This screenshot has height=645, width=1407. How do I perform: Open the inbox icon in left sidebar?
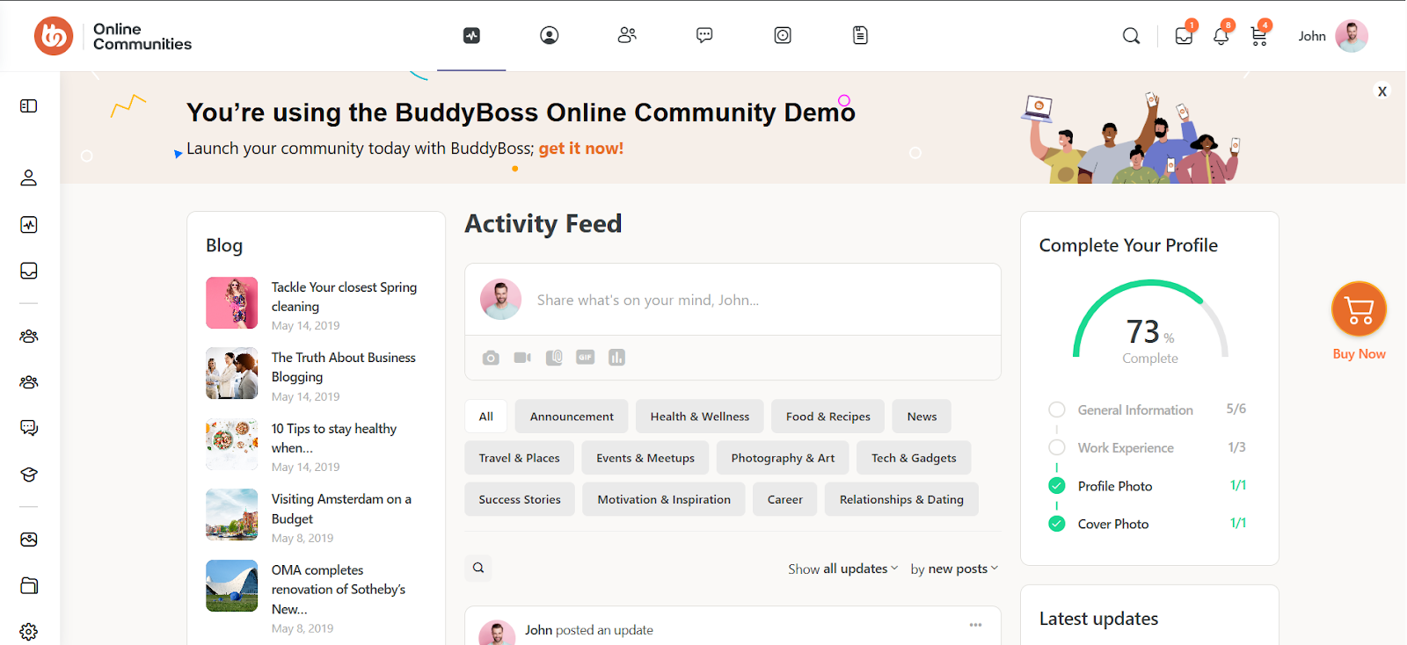[29, 271]
